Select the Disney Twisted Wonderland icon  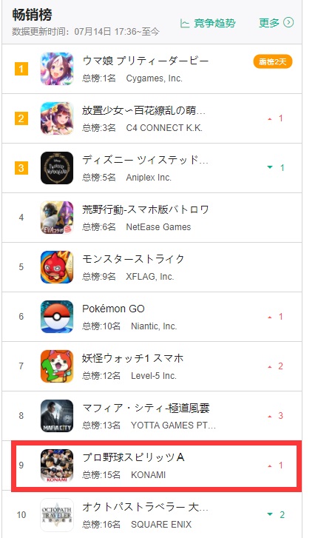[x=57, y=168]
